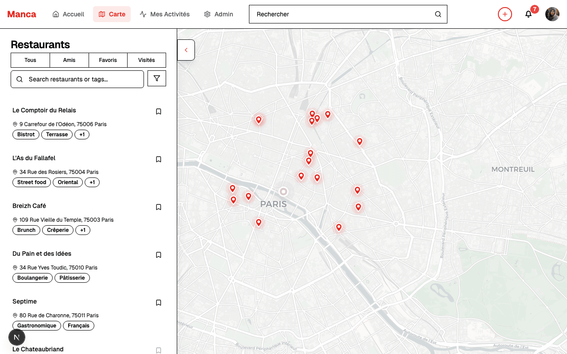Select the Street food tag
The width and height of the screenshot is (567, 354).
click(x=31, y=182)
